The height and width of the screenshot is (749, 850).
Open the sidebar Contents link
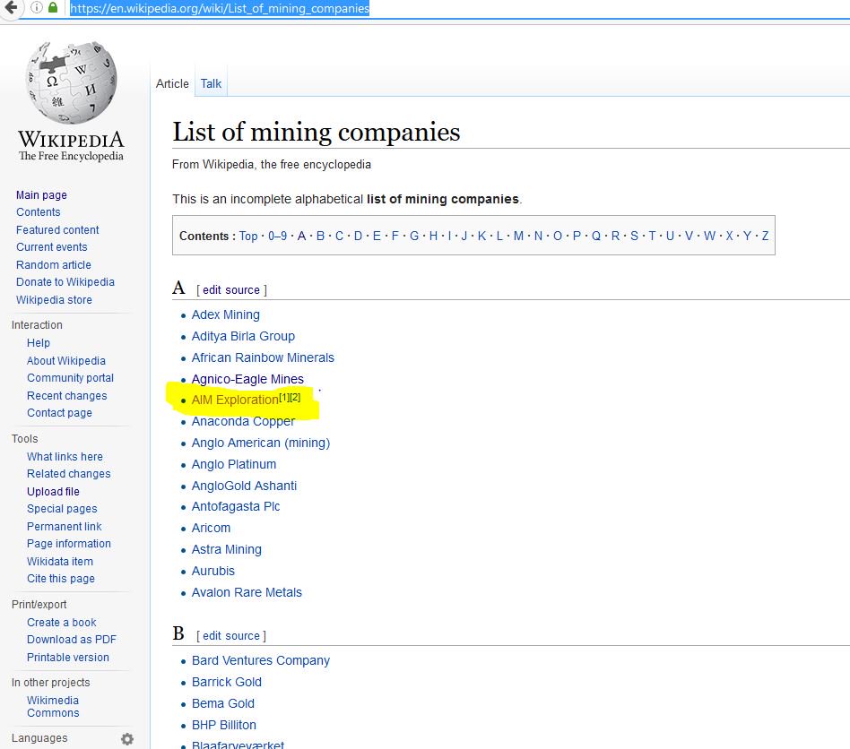click(39, 212)
